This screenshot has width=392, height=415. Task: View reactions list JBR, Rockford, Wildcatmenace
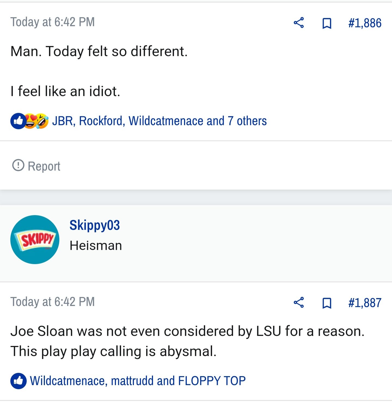159,121
